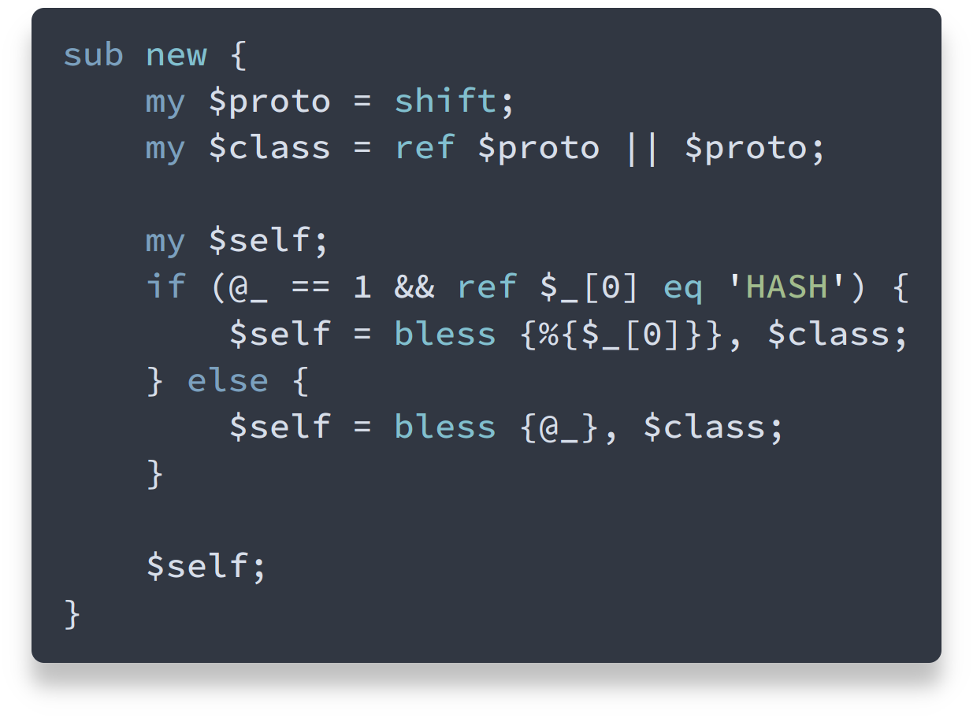Click the 'else' keyword

[228, 380]
